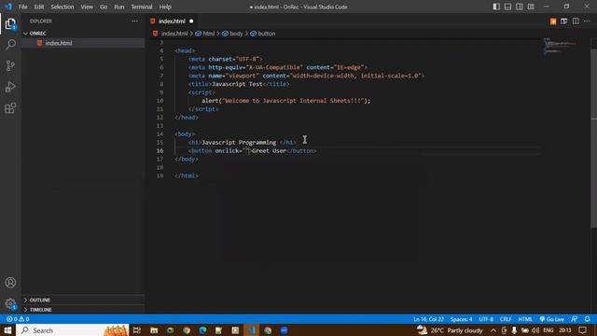This screenshot has width=597, height=336.
Task: Open the Extensions view
Action: tap(10, 108)
